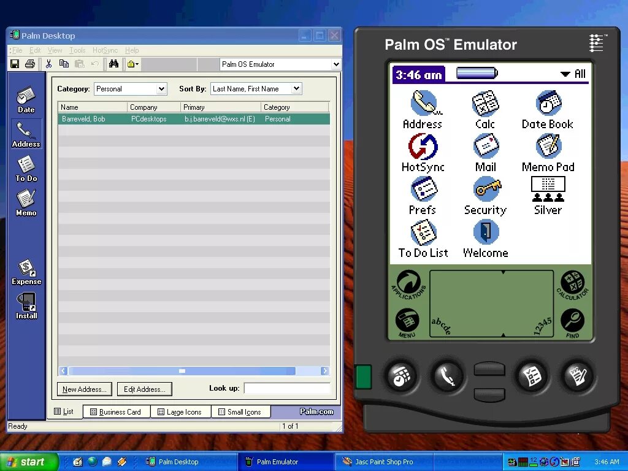This screenshot has height=471, width=628.
Task: Click the green power button on emulator
Action: click(363, 377)
